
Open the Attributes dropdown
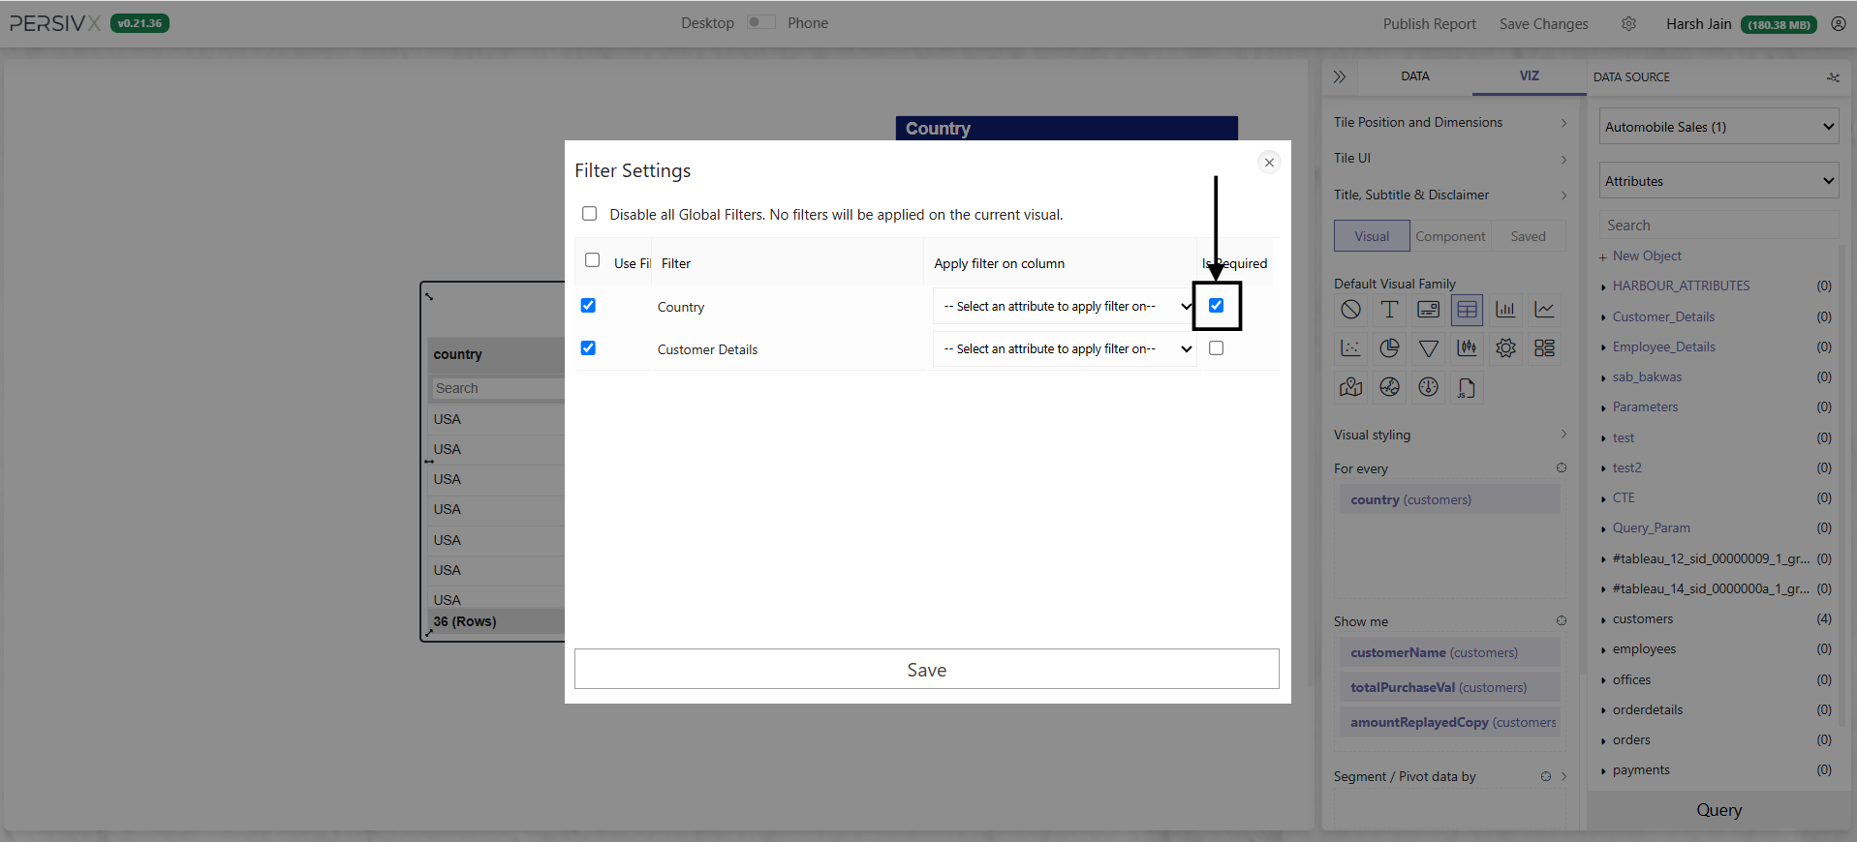1718,181
